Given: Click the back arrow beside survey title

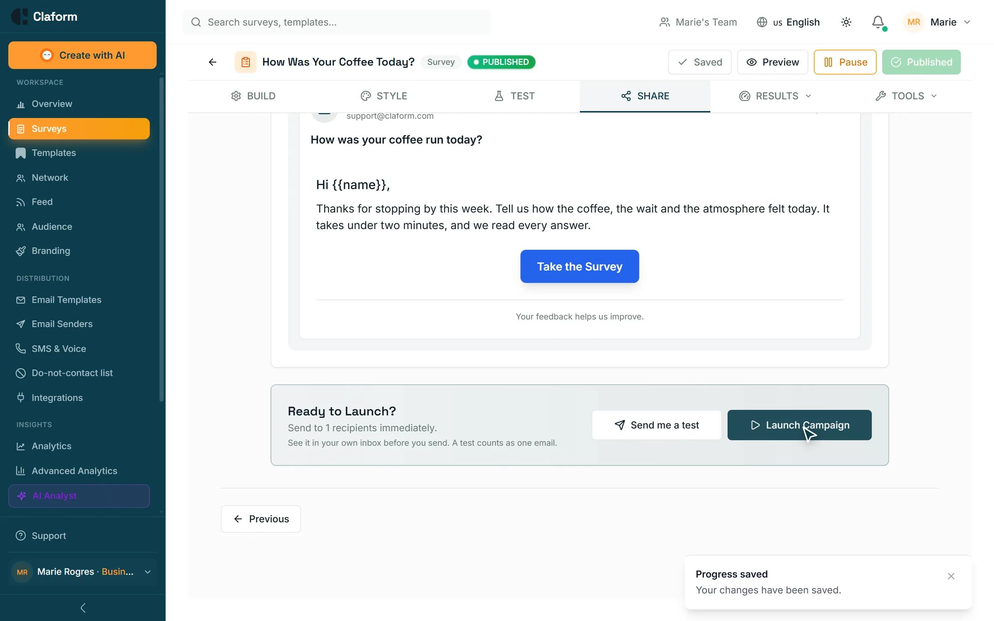Looking at the screenshot, I should (212, 62).
